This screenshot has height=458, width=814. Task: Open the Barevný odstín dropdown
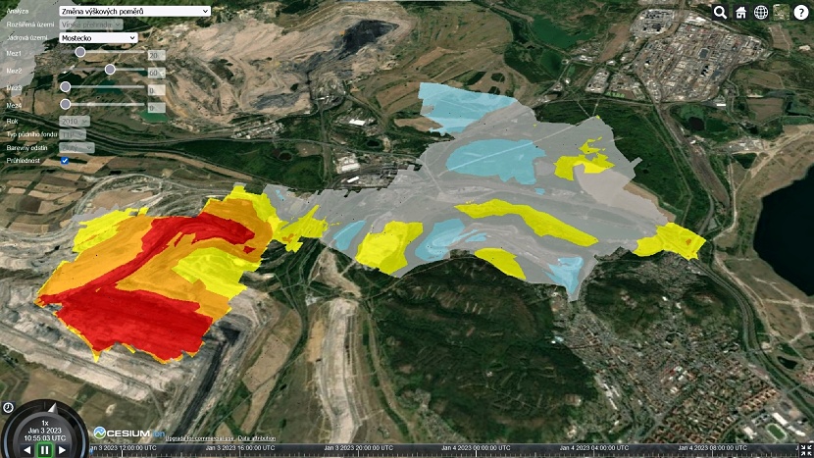76,148
